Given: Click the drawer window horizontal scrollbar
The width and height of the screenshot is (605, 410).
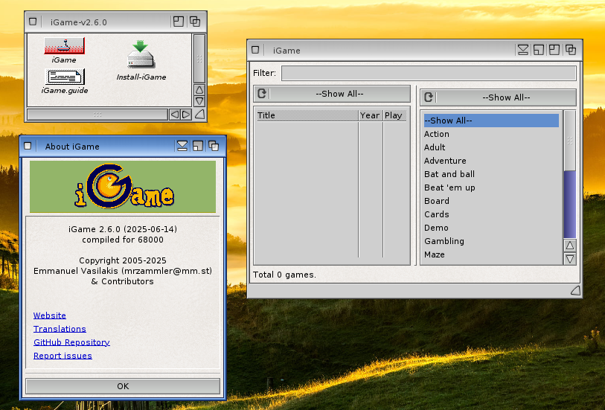Looking at the screenshot, I should coord(97,115).
